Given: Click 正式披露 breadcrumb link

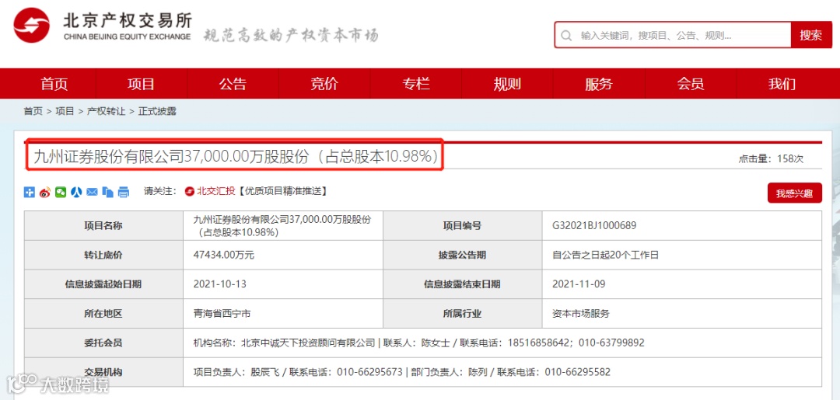Looking at the screenshot, I should pyautogui.click(x=157, y=111).
